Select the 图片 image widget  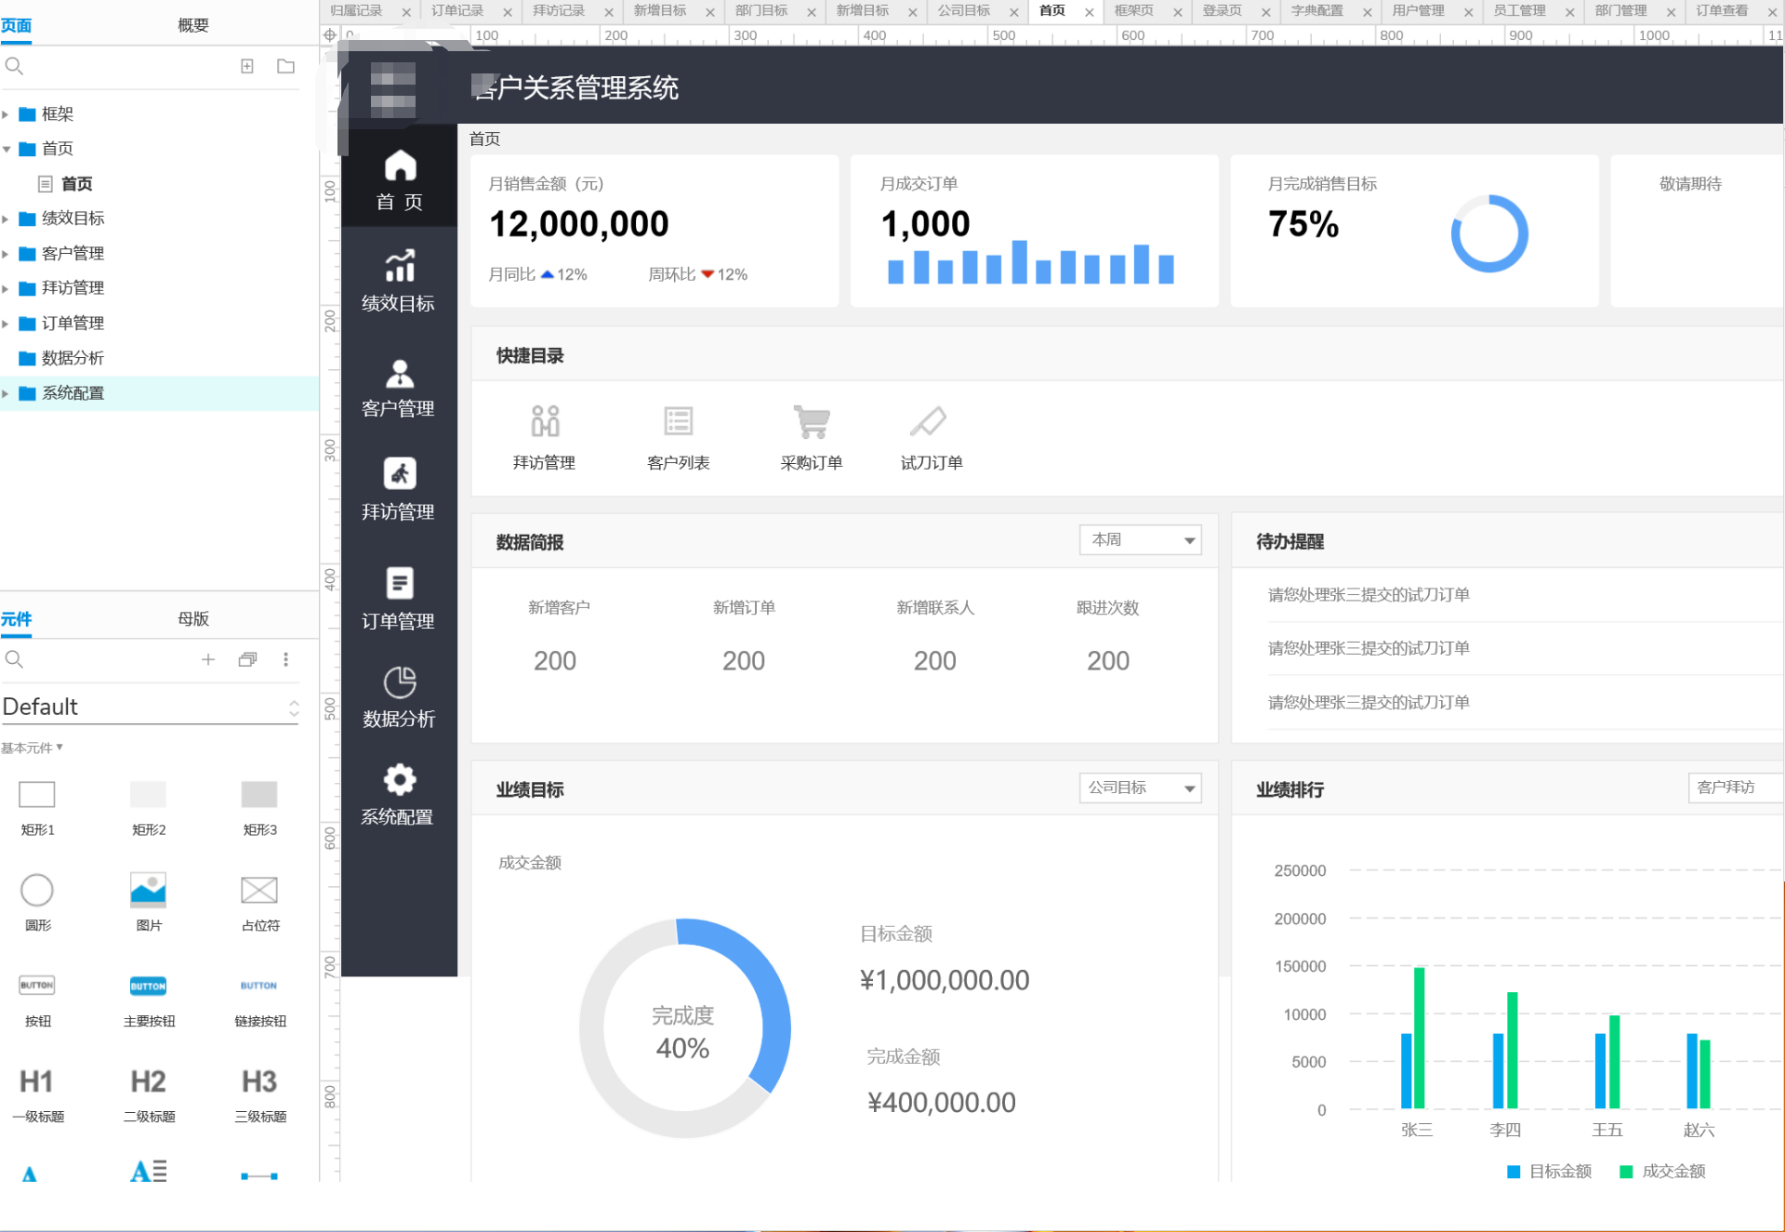[148, 890]
